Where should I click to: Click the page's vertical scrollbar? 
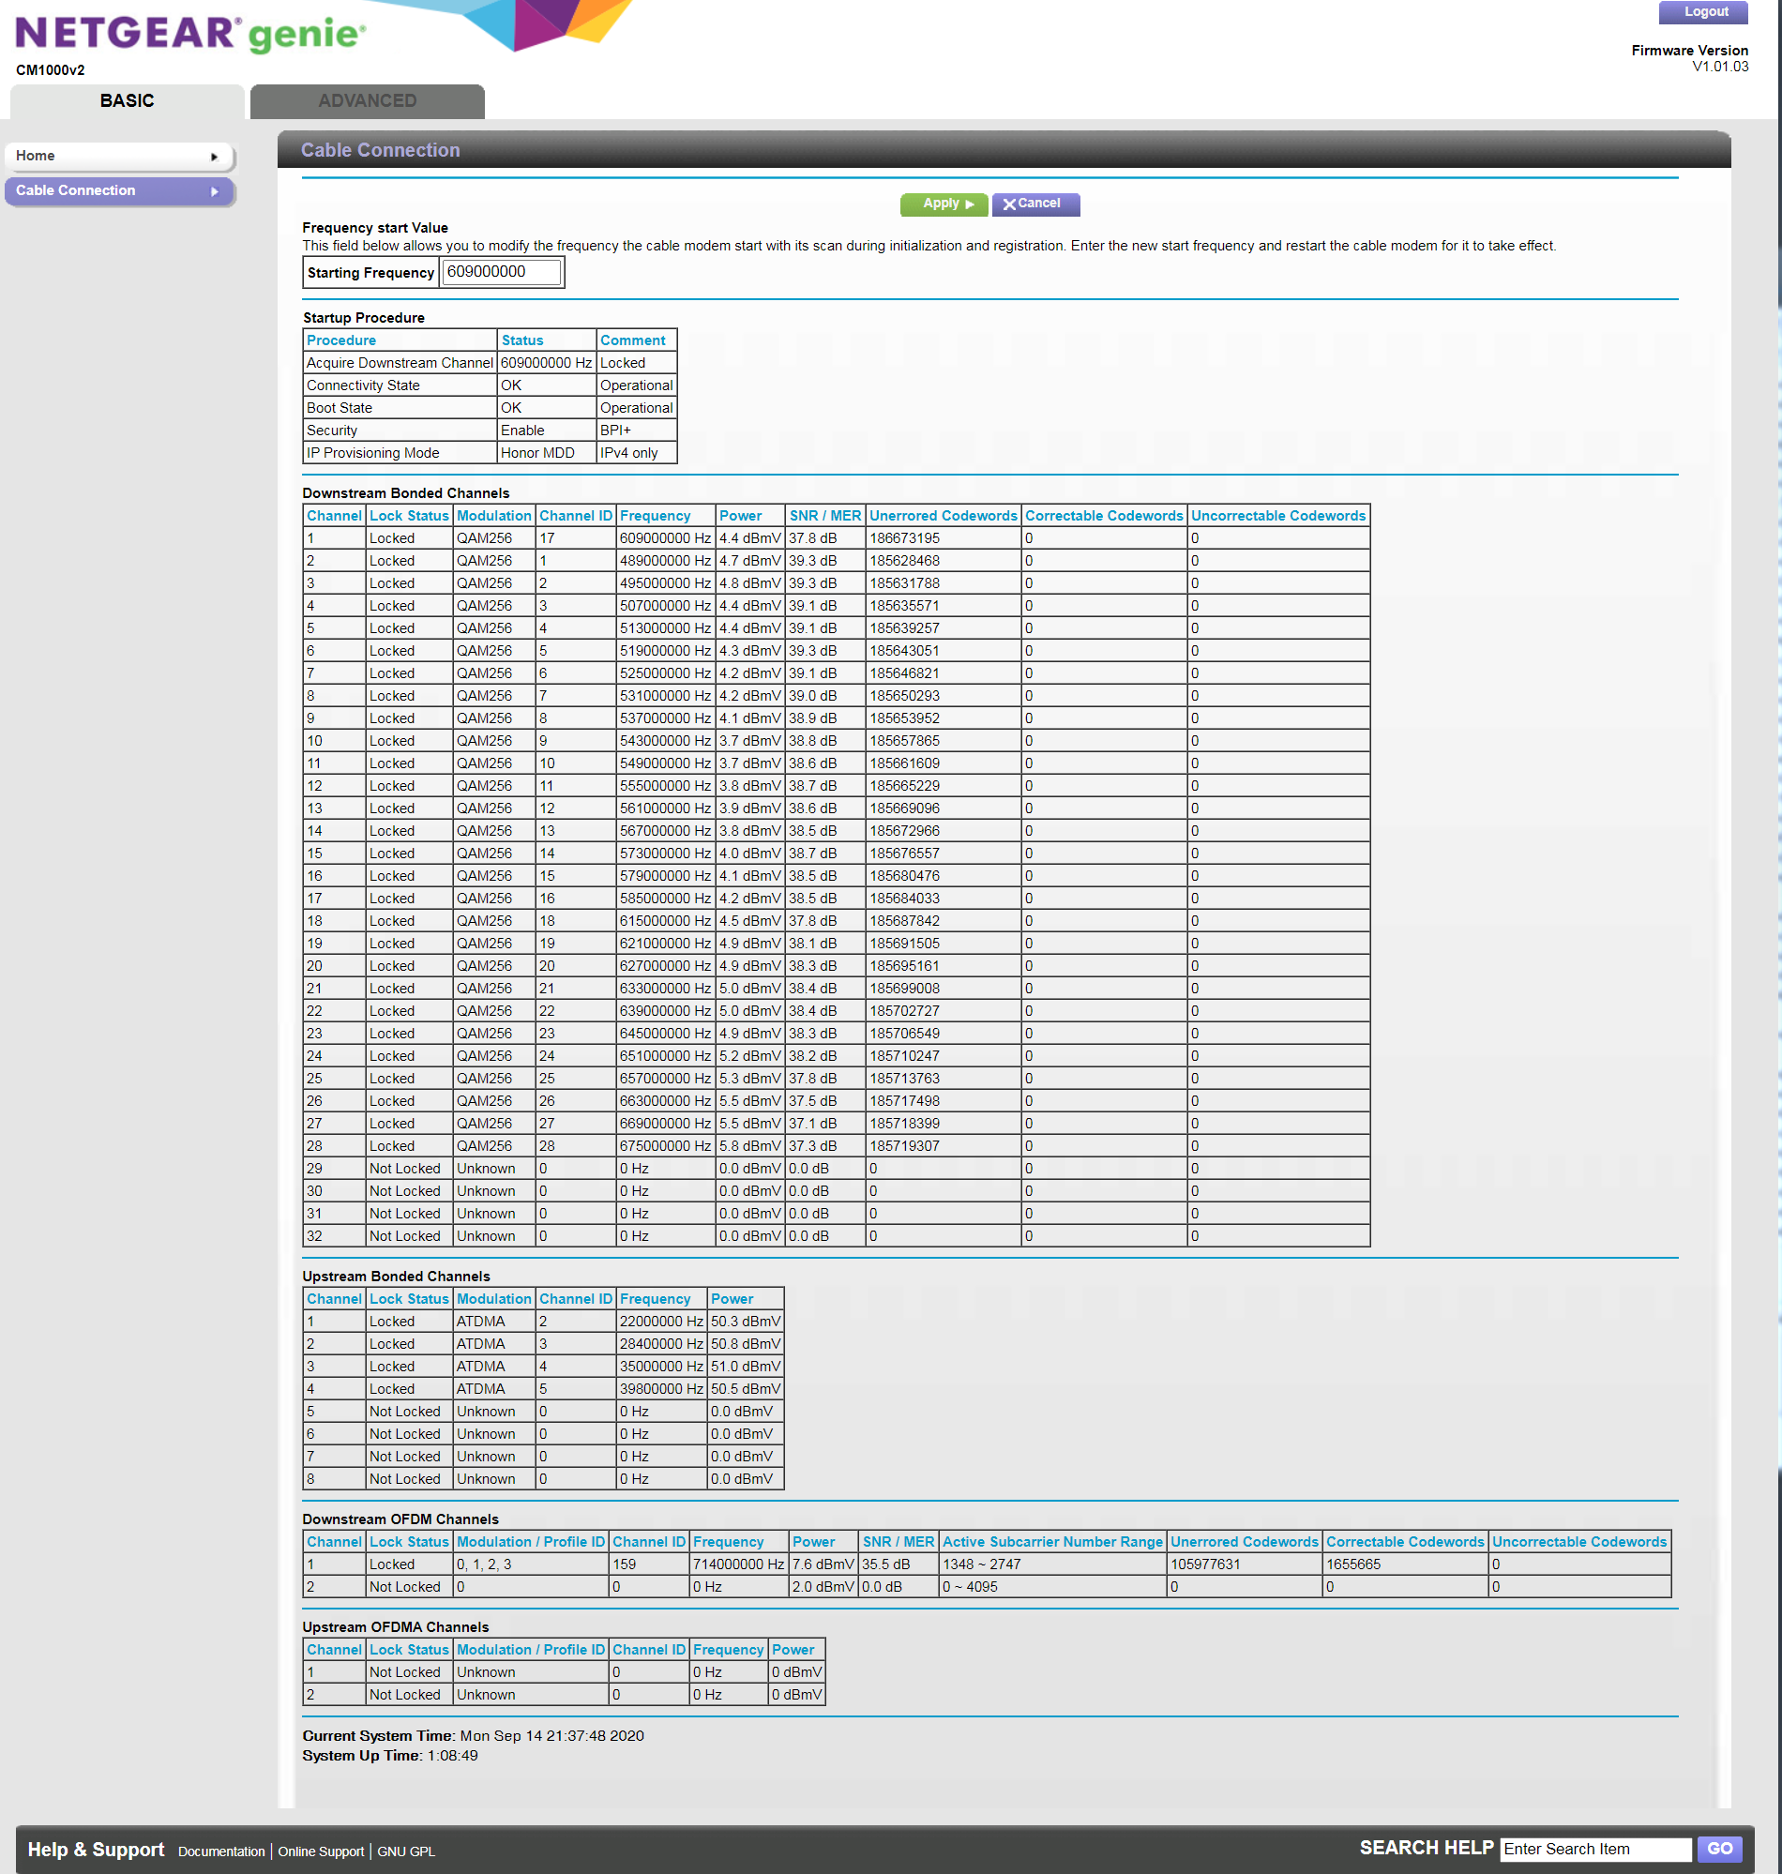coord(1777,854)
